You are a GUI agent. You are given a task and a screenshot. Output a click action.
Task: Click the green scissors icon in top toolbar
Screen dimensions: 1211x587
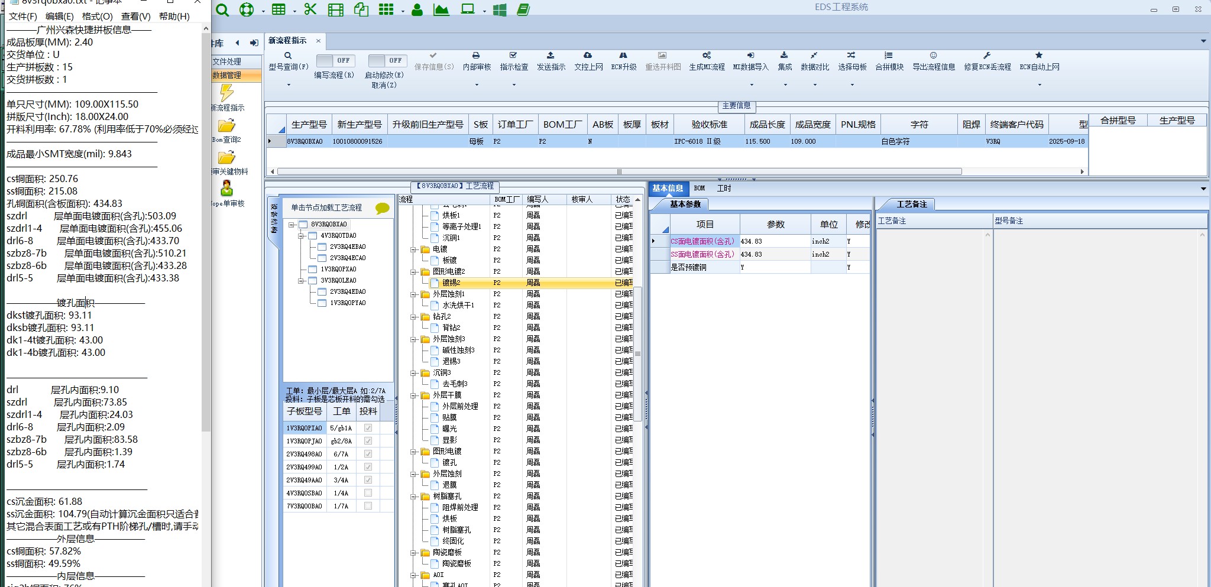point(310,9)
